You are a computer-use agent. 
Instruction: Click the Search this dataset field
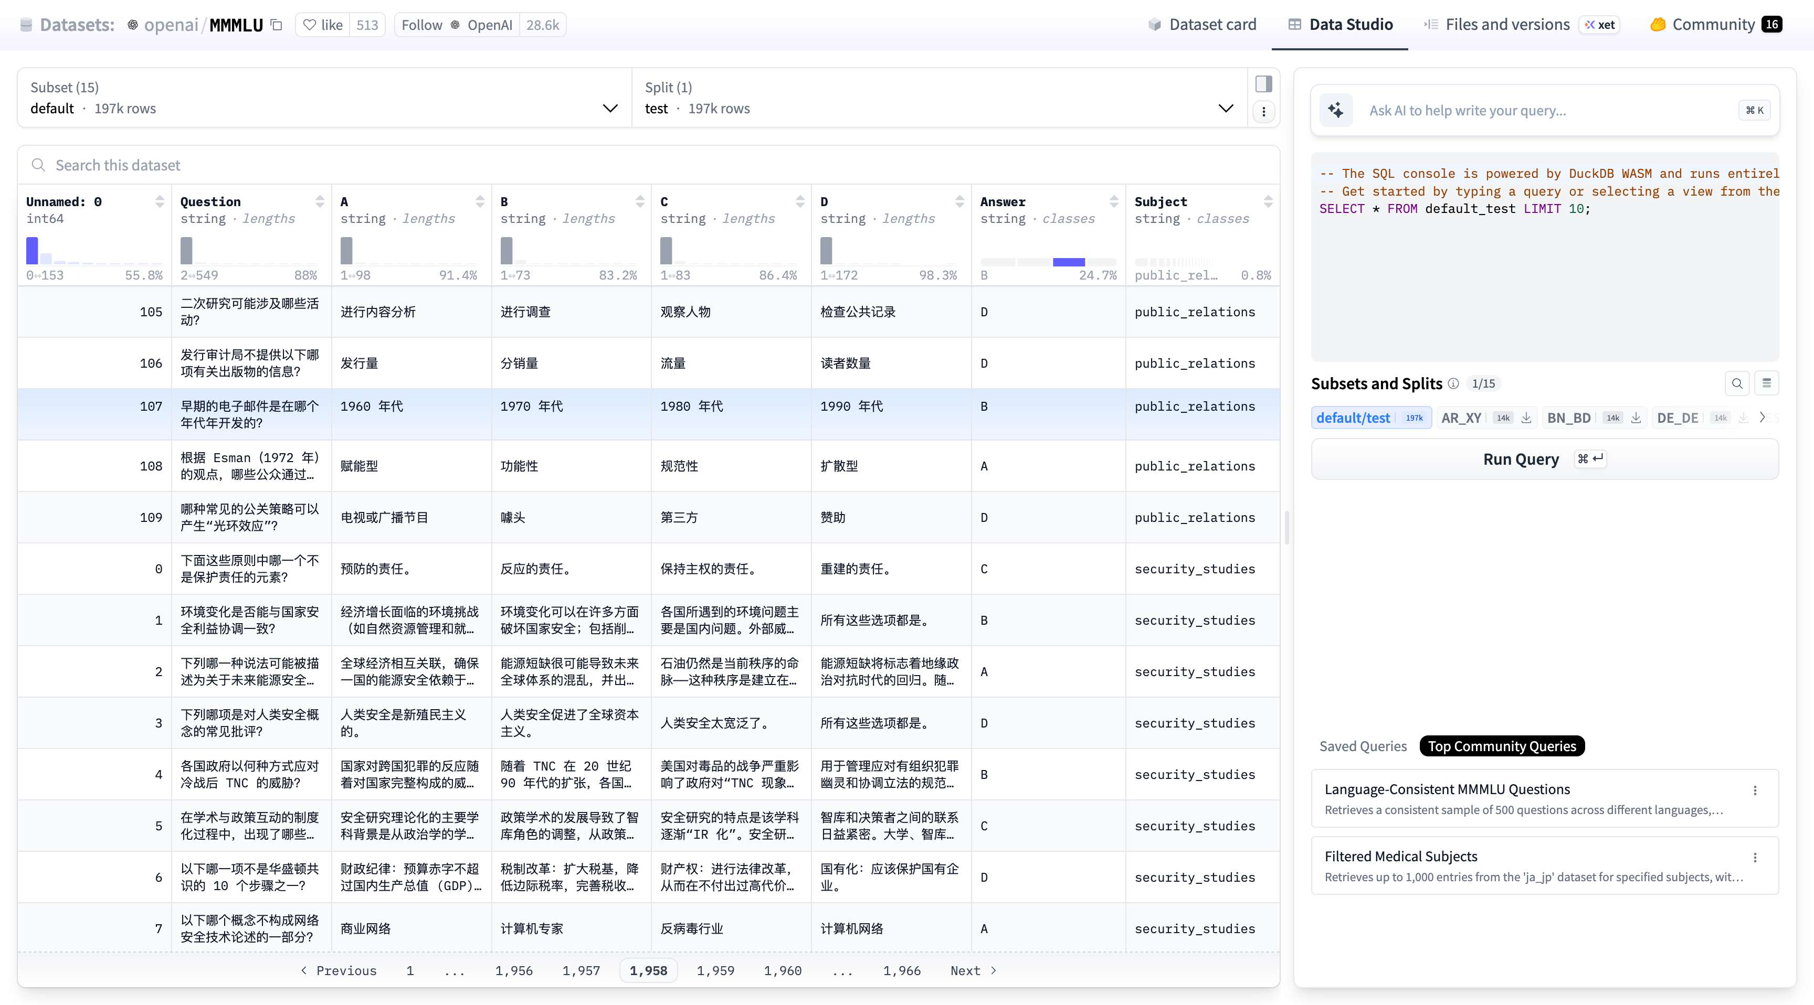click(648, 165)
